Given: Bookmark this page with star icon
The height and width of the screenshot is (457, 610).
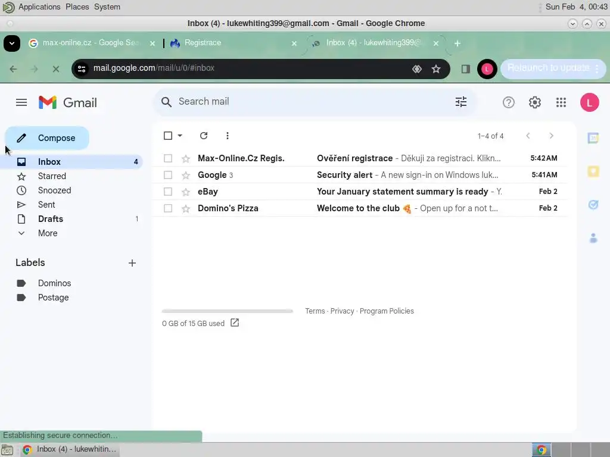Looking at the screenshot, I should pyautogui.click(x=435, y=69).
